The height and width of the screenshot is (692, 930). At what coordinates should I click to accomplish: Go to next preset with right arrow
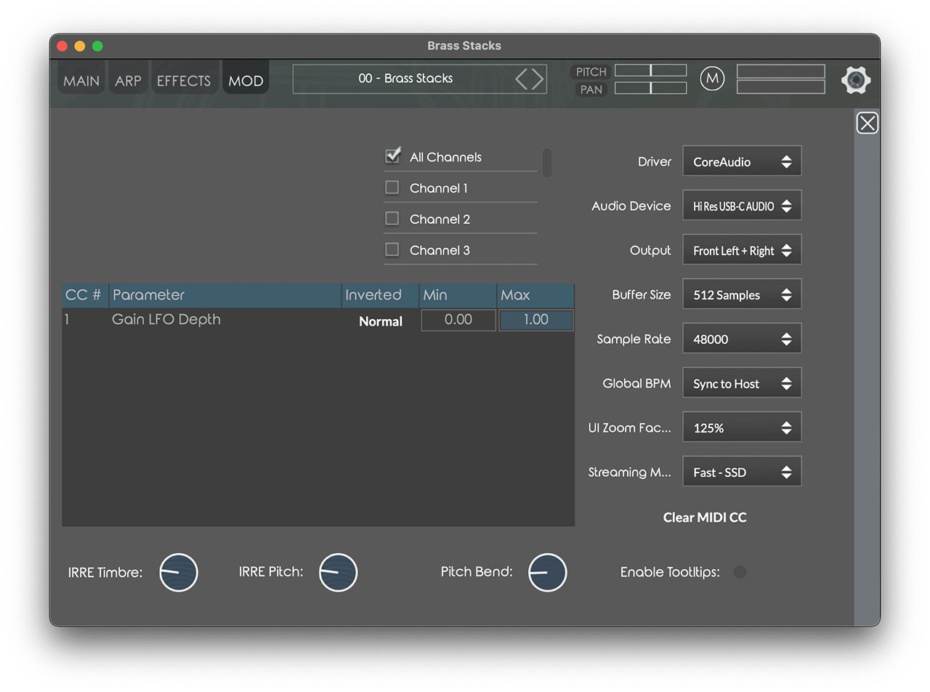pyautogui.click(x=538, y=79)
